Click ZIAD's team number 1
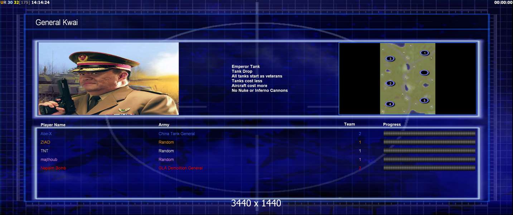This screenshot has width=513, height=215. click(x=360, y=142)
